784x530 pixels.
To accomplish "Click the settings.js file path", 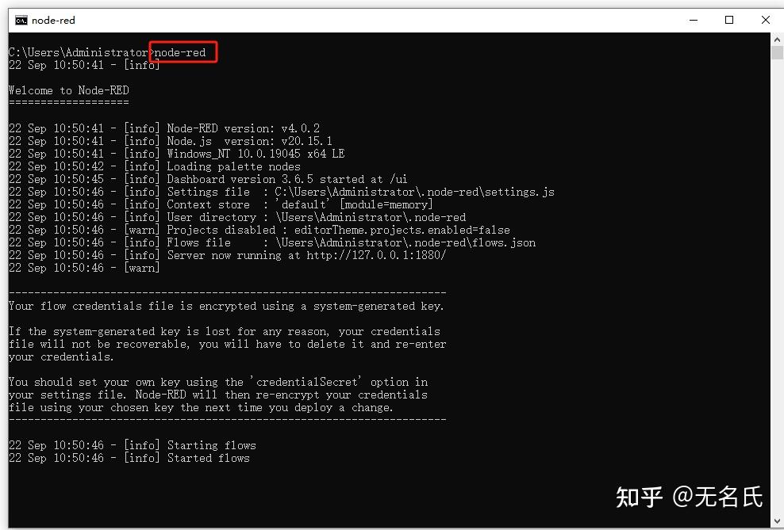I will tap(414, 193).
